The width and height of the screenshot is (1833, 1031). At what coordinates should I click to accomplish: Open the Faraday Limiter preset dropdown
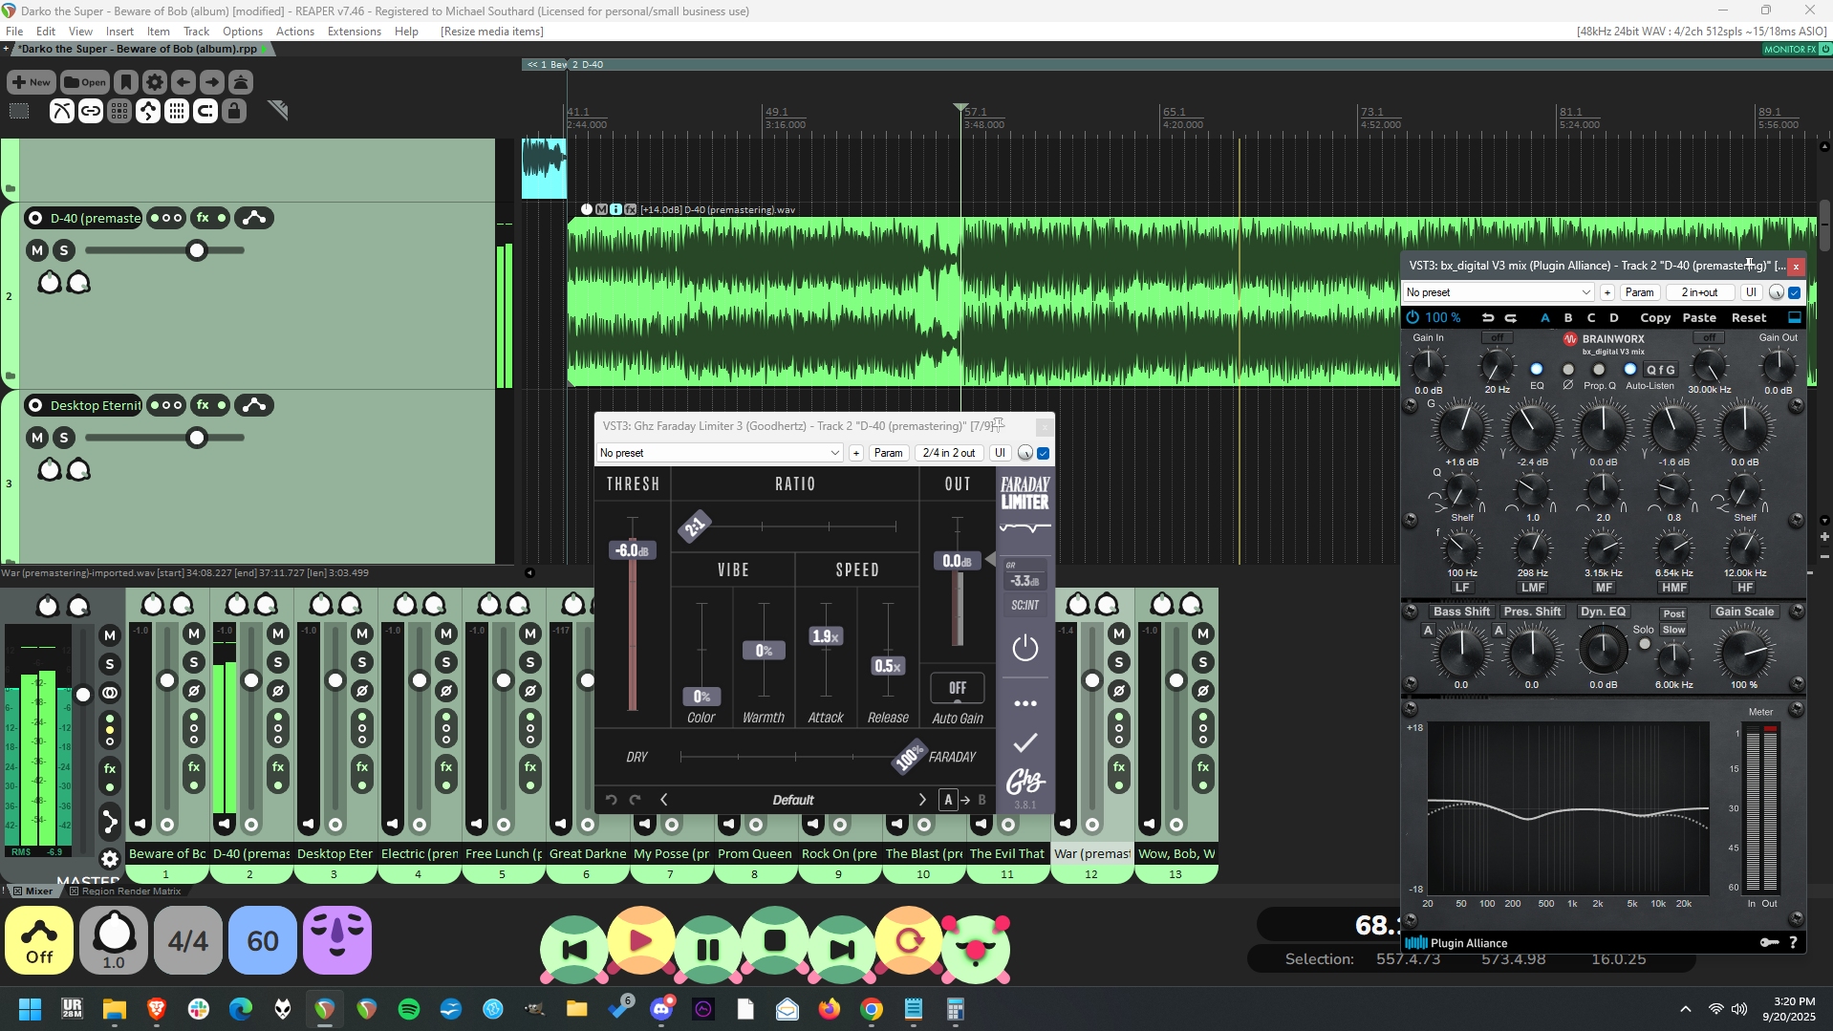tap(720, 453)
